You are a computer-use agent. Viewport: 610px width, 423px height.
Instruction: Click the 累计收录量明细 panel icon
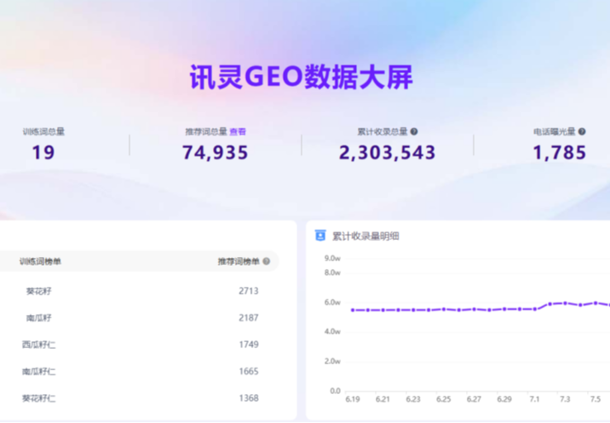(320, 236)
